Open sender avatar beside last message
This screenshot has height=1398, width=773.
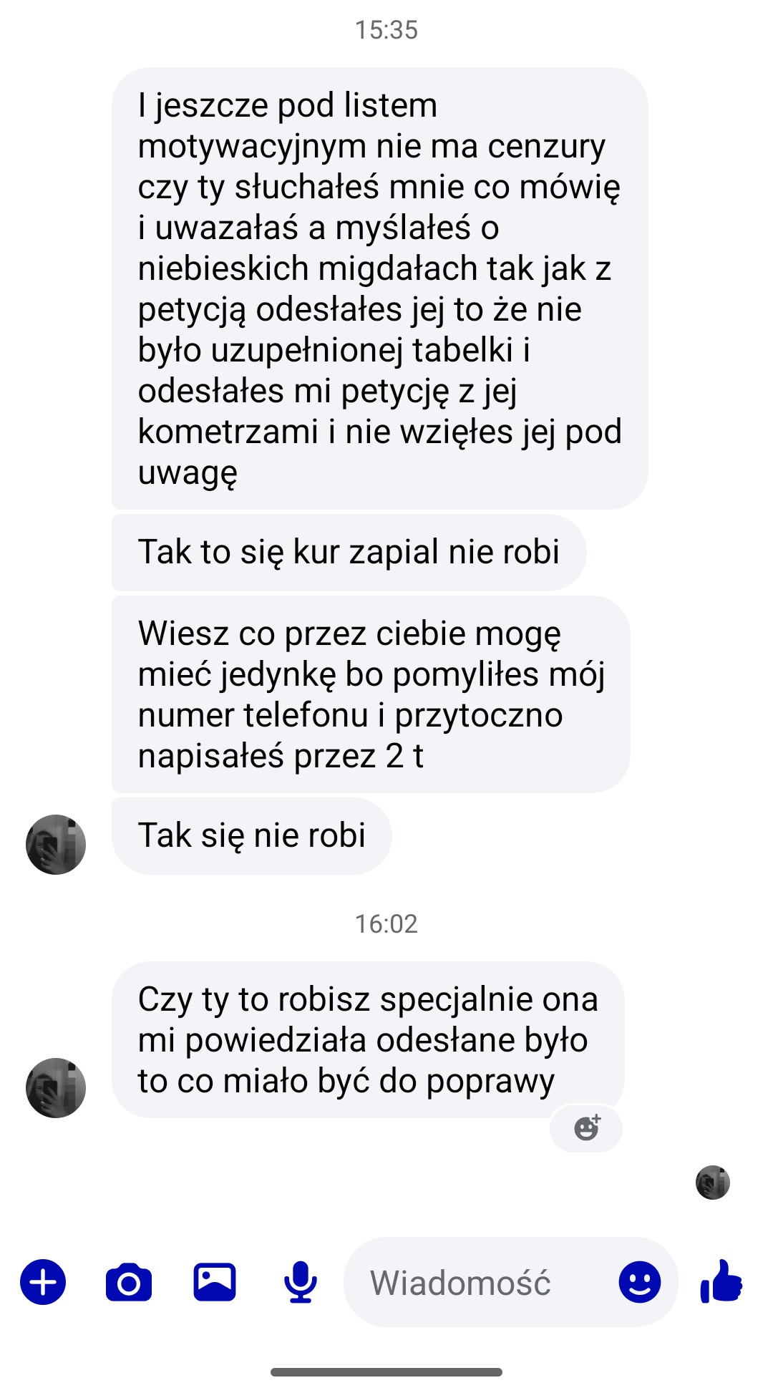[56, 1087]
